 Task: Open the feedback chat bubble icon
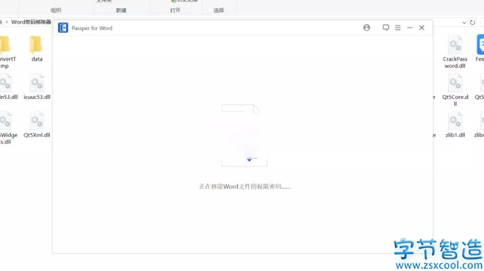[386, 28]
